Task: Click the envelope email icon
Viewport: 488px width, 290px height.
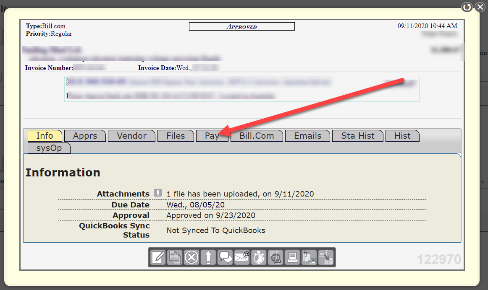Action: [242, 257]
